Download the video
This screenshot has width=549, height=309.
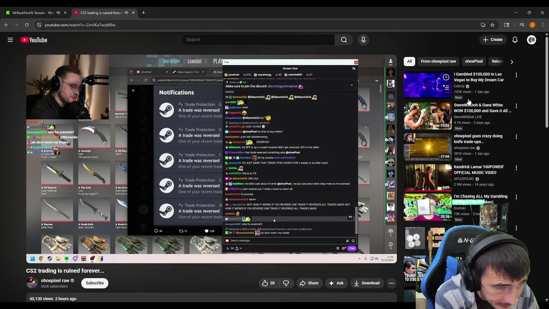click(367, 283)
